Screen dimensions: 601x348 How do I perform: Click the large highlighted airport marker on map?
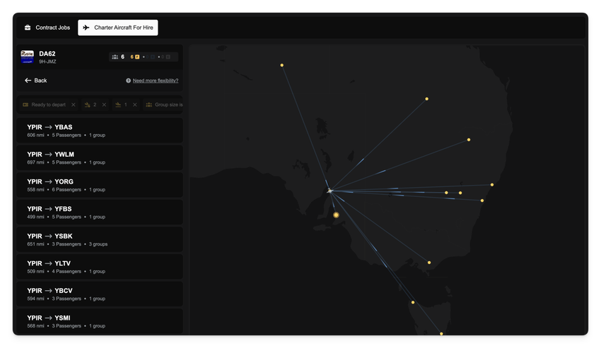[x=336, y=215]
